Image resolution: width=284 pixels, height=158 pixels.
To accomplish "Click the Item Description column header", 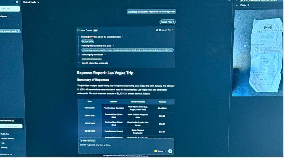I will pos(138,102).
